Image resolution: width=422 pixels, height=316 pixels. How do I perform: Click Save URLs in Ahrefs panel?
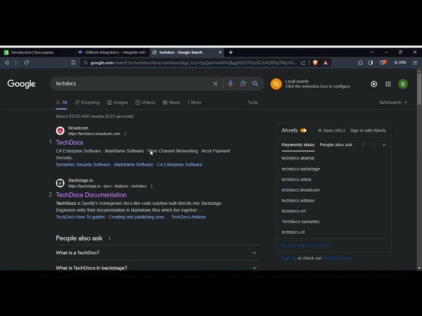click(331, 130)
